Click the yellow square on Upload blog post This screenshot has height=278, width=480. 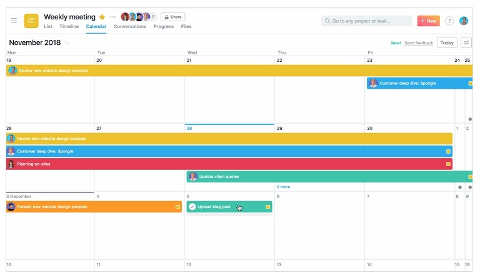[x=267, y=207]
